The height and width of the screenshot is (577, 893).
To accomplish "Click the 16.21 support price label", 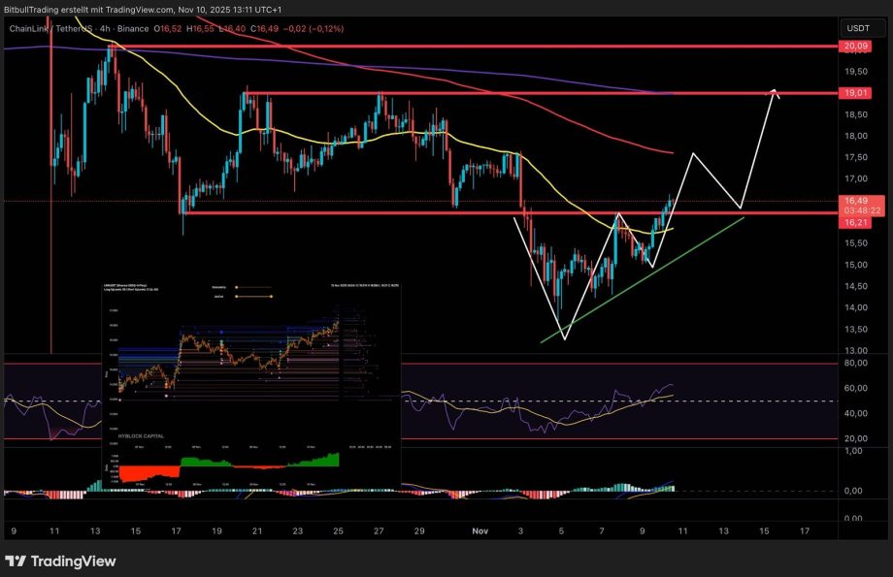I will (854, 221).
